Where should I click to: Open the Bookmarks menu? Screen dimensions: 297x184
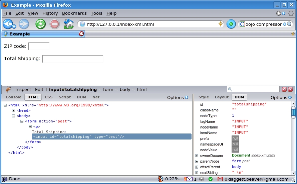tap(74, 13)
